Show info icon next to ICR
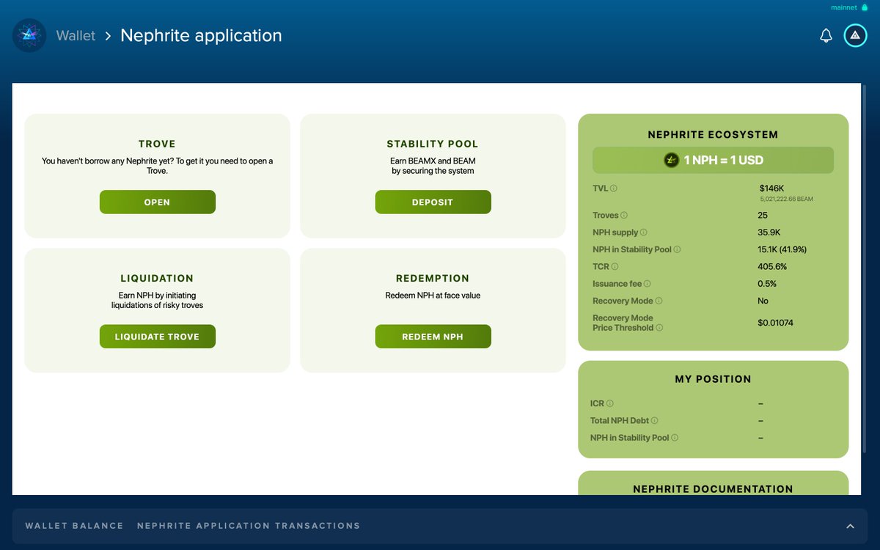Image resolution: width=880 pixels, height=550 pixels. click(610, 403)
